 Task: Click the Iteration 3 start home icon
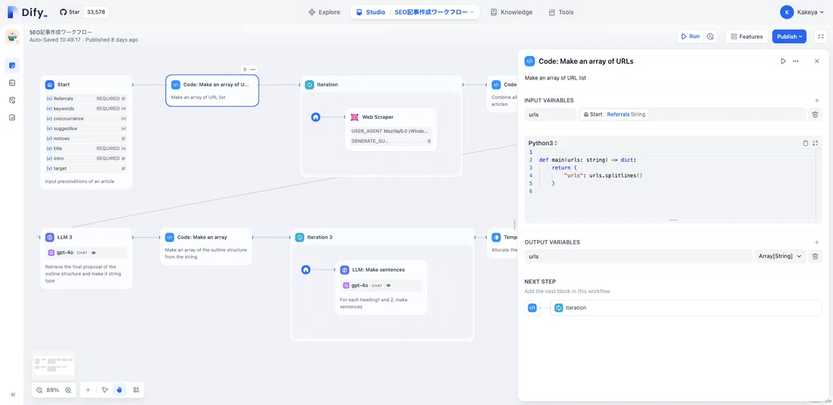pyautogui.click(x=305, y=269)
